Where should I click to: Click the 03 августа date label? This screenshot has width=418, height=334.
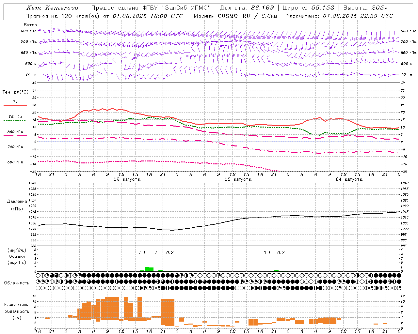pos(238,179)
